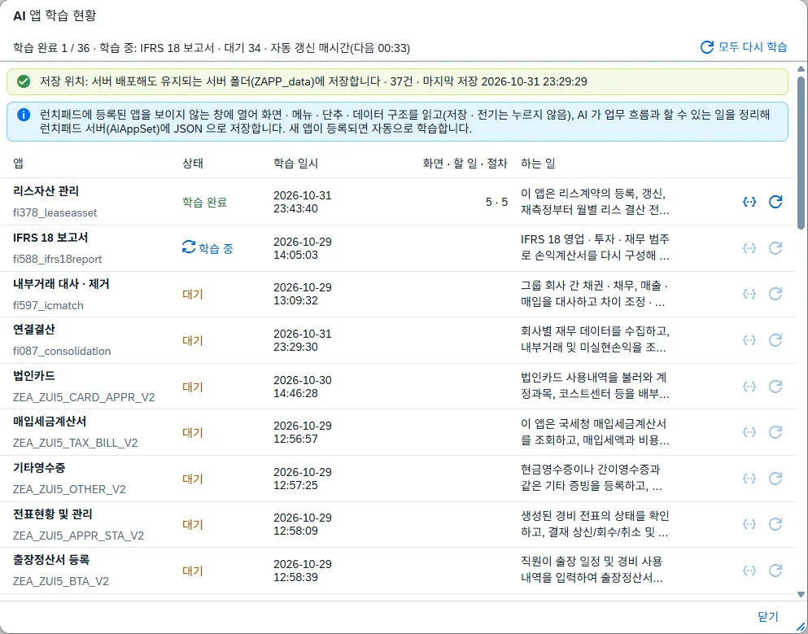Open JSON view for 내부거래 대사 · 제거 row
This screenshot has width=808, height=634.
pos(749,294)
